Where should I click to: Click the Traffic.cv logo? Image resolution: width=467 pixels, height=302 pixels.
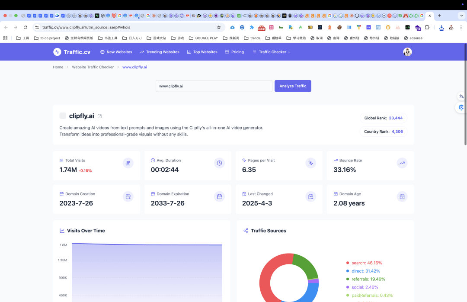click(72, 52)
